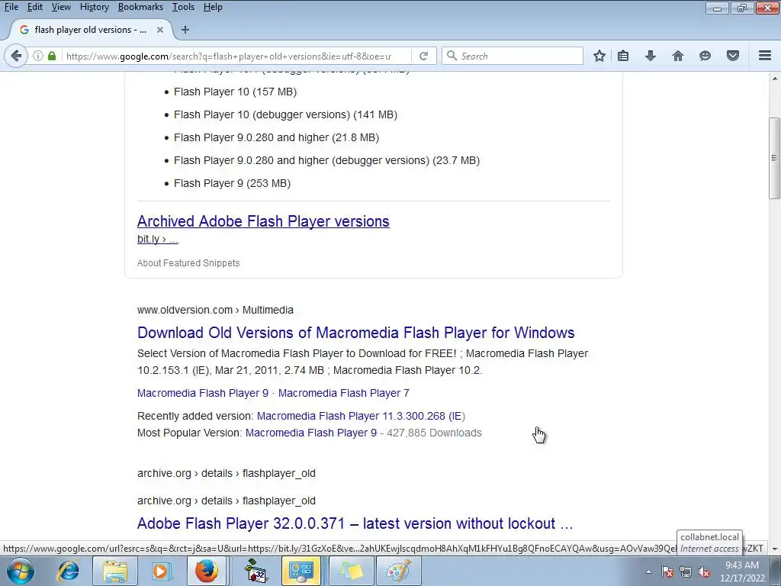
Task: Open the Solitaire cards taskbar icon
Action: coord(256,571)
